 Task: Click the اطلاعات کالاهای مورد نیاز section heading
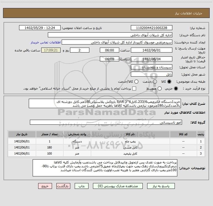coord(185,113)
